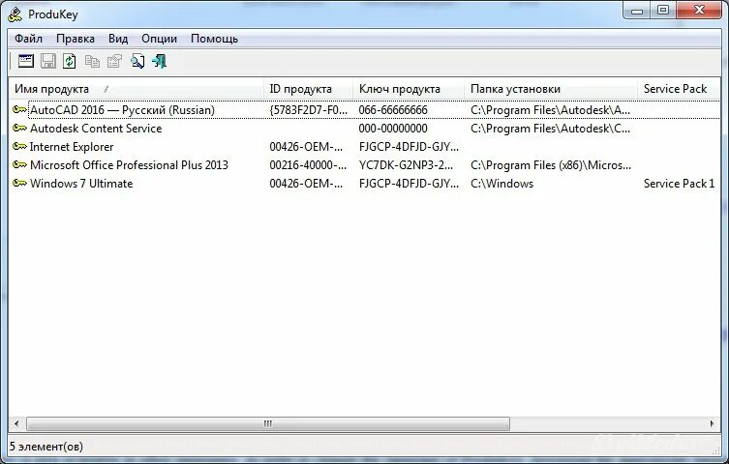
Task: Click the Save Selected Items floppy icon
Action: click(x=47, y=61)
